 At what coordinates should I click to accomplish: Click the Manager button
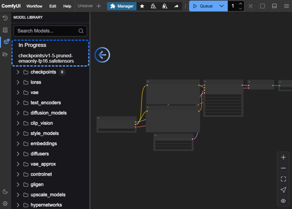(x=122, y=6)
